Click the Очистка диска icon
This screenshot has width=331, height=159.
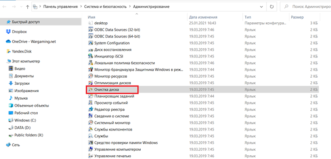(x=90, y=90)
